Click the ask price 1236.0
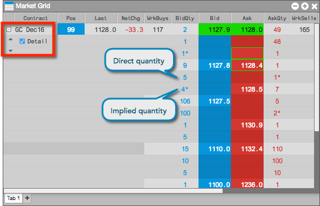The width and height of the screenshot is (320, 206). click(247, 184)
